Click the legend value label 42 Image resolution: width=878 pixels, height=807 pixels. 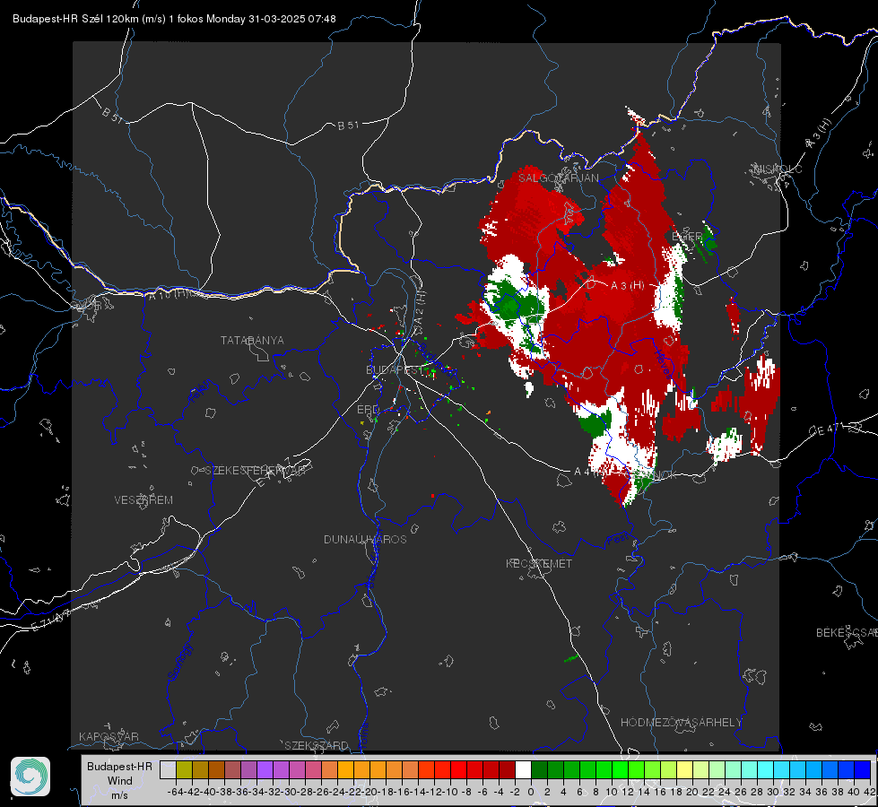(870, 792)
